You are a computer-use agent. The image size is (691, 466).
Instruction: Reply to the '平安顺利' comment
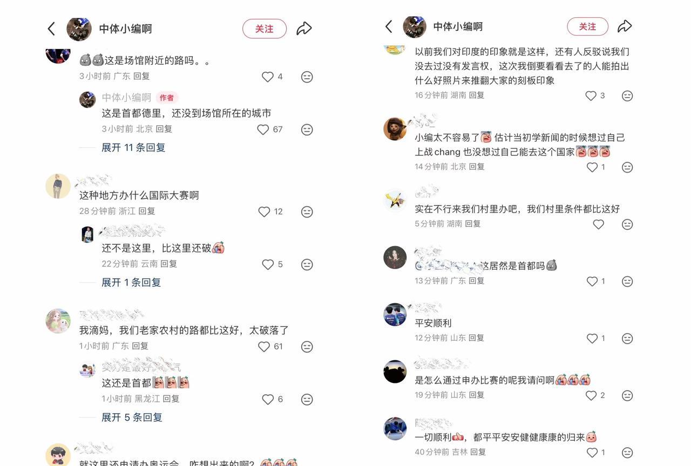click(476, 338)
